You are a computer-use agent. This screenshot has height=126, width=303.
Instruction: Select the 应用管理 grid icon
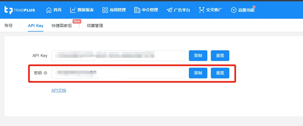click(x=105, y=10)
